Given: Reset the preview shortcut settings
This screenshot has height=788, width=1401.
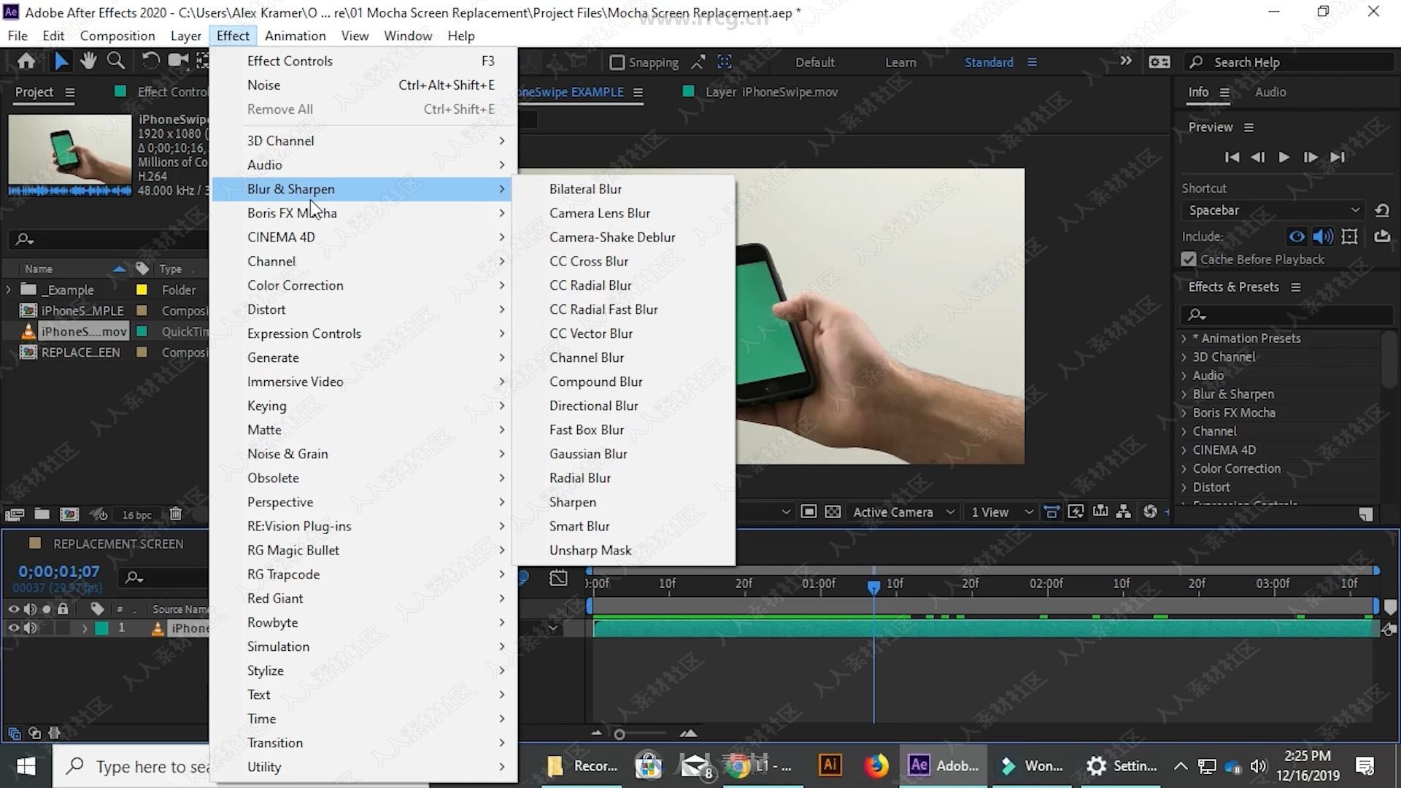Looking at the screenshot, I should pos(1382,210).
